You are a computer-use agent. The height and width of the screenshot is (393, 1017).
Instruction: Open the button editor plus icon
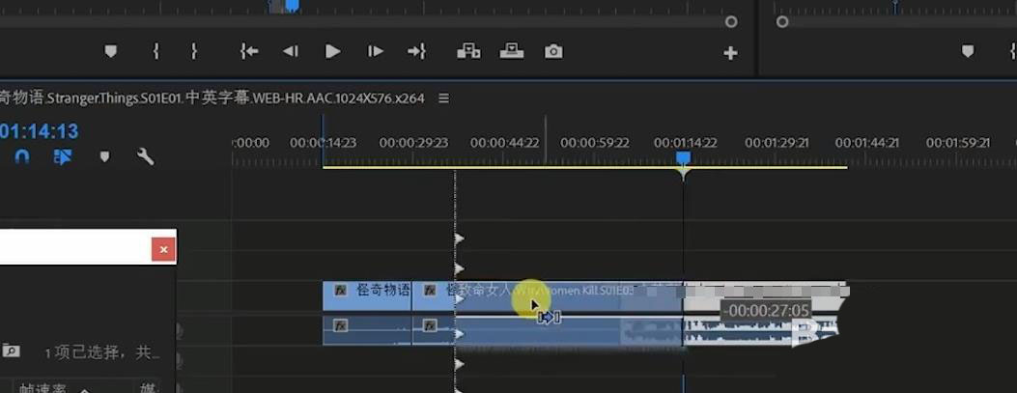pos(730,53)
